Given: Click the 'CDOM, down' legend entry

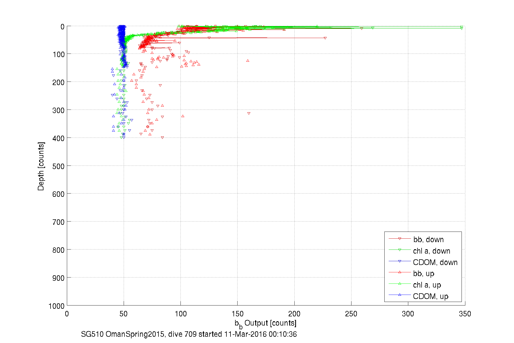Looking at the screenshot, I should point(423,262).
